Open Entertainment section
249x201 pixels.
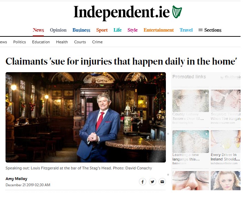(x=159, y=30)
